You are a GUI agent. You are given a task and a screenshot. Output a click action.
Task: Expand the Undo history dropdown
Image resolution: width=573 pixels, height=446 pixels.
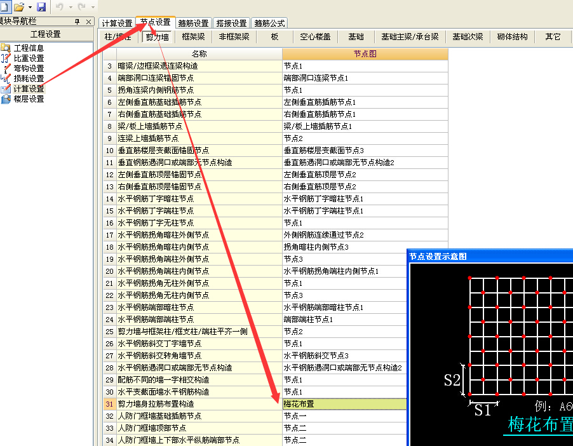point(70,6)
